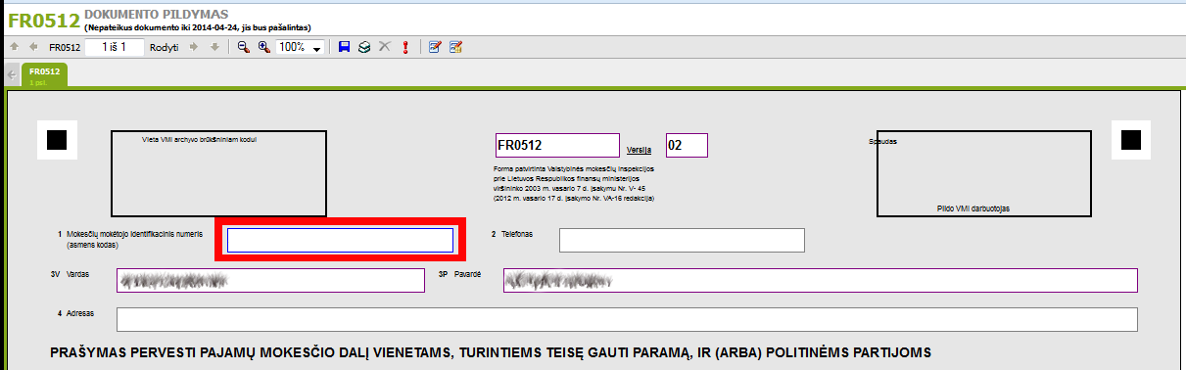Click the zoom out magnifier icon
Image resolution: width=1186 pixels, height=370 pixels.
[244, 47]
